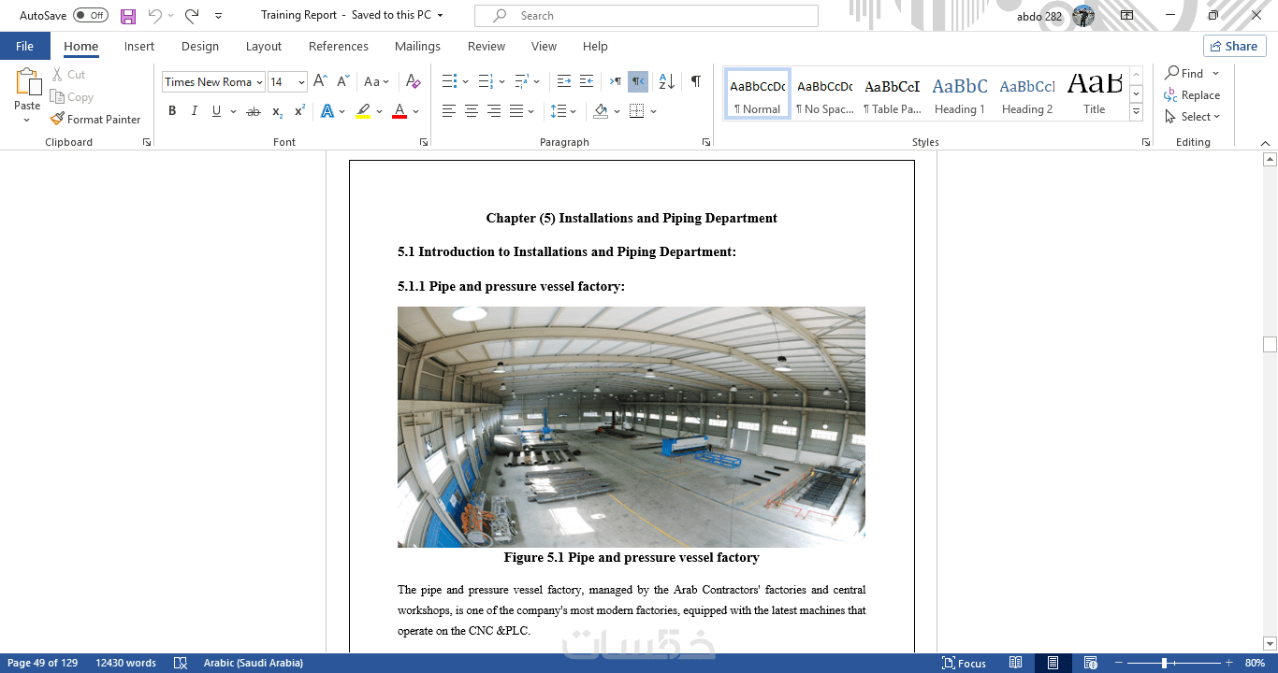The height and width of the screenshot is (673, 1278).
Task: Apply subscript formatting
Action: coord(277,111)
